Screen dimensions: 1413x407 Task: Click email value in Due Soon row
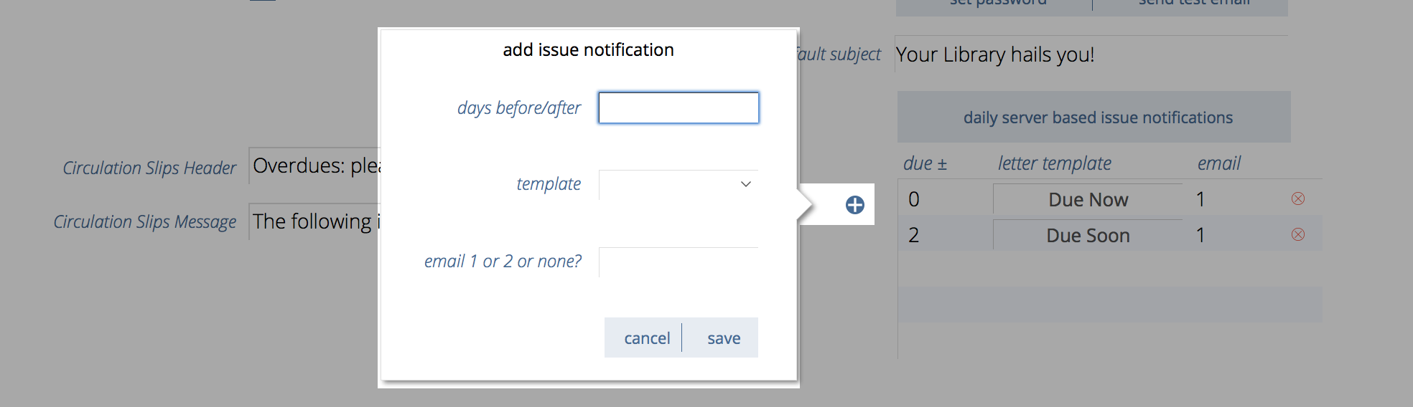pyautogui.click(x=1200, y=236)
